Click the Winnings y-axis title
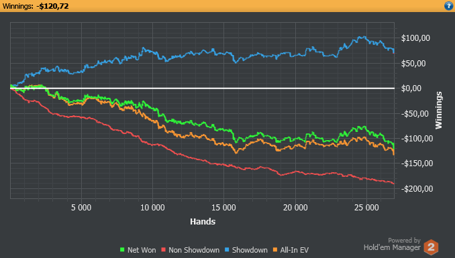 pyautogui.click(x=438, y=110)
